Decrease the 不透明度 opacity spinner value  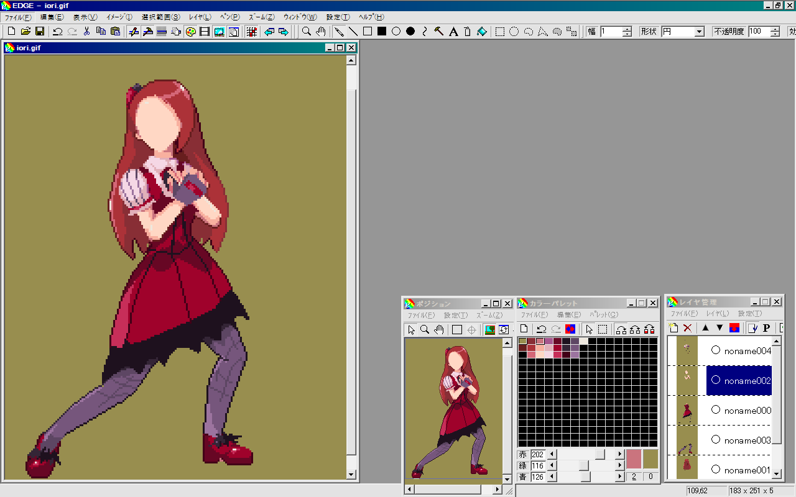click(775, 34)
